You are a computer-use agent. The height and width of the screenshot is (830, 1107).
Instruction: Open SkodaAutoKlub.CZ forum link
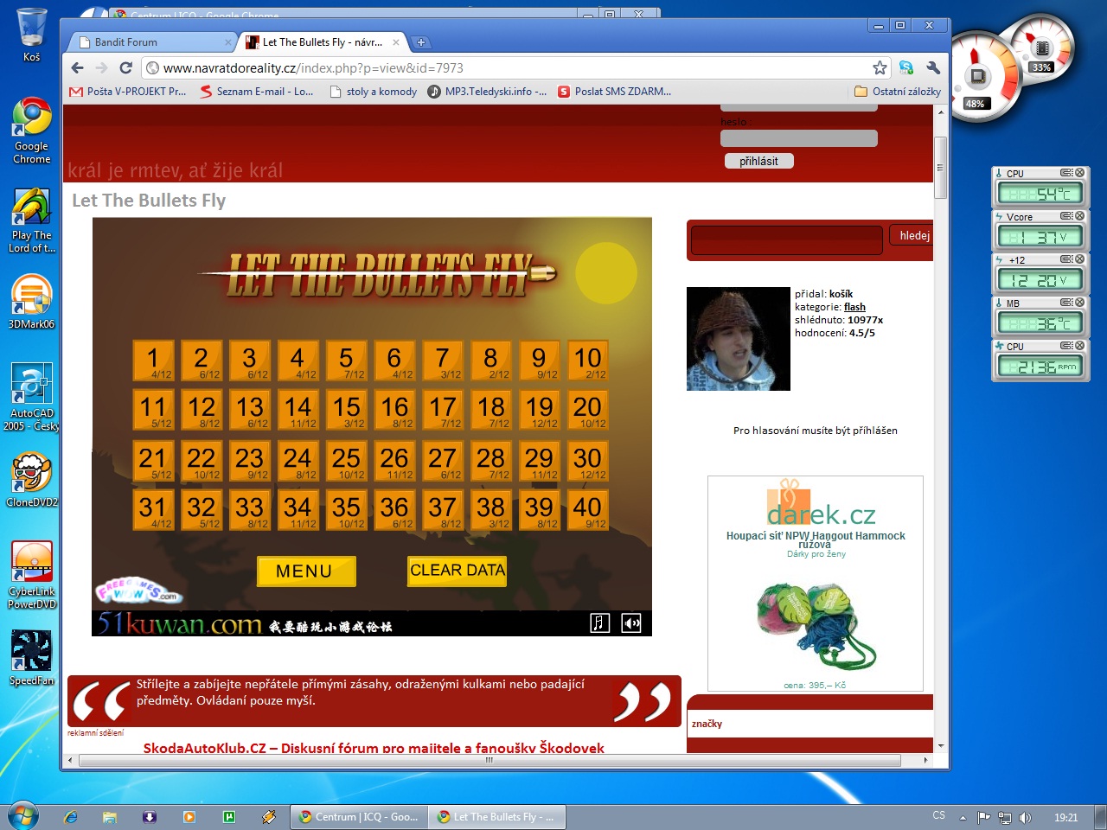[374, 748]
